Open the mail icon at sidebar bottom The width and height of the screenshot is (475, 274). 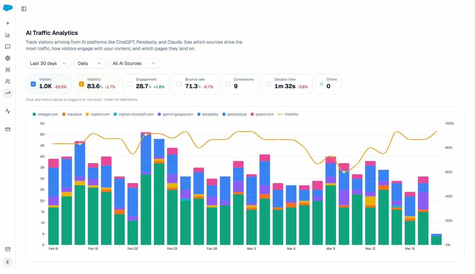(x=8, y=249)
